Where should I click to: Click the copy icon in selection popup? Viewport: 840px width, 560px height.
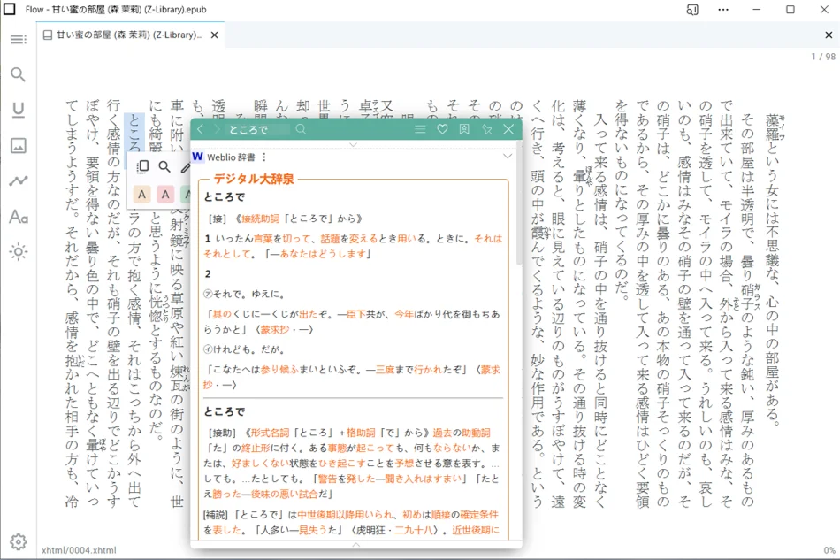coord(142,167)
